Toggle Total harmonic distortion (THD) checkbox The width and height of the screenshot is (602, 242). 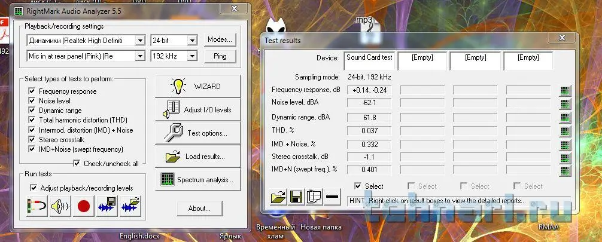[x=32, y=120]
